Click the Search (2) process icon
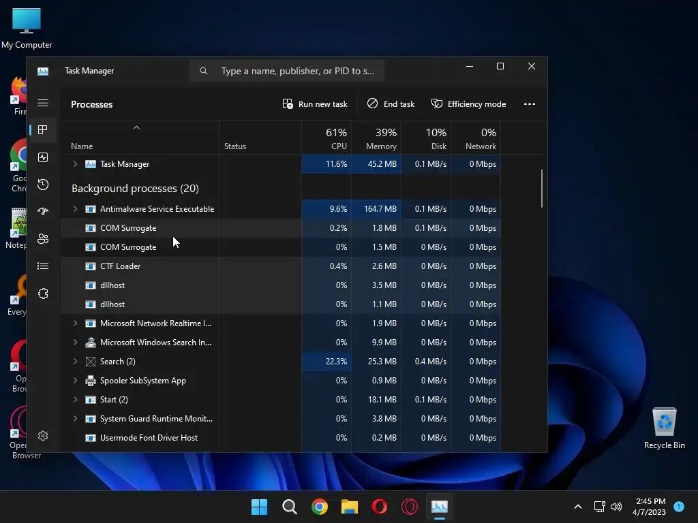This screenshot has width=698, height=523. [91, 362]
